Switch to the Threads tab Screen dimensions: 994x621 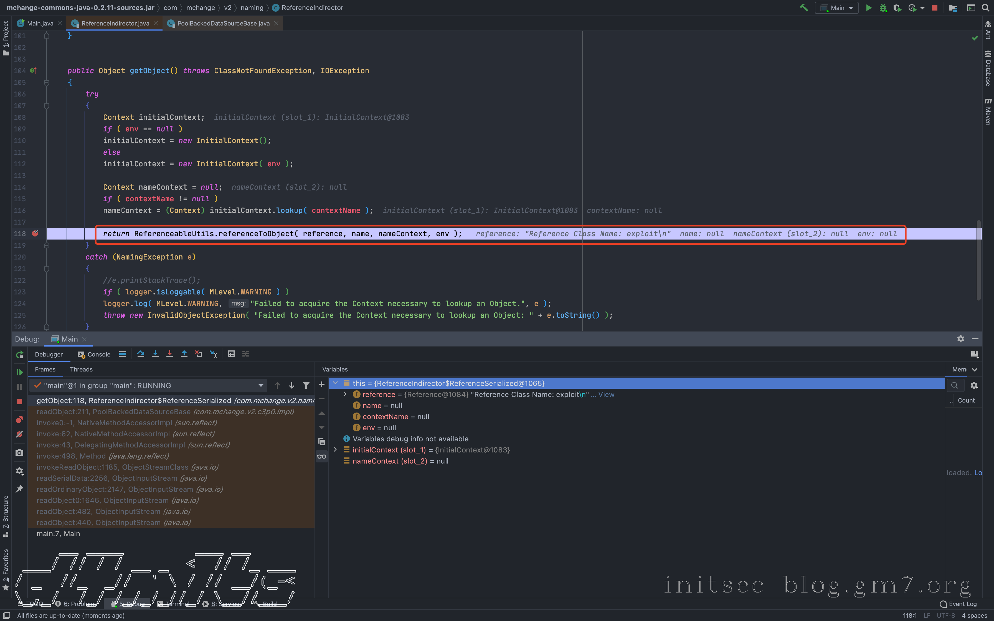81,369
